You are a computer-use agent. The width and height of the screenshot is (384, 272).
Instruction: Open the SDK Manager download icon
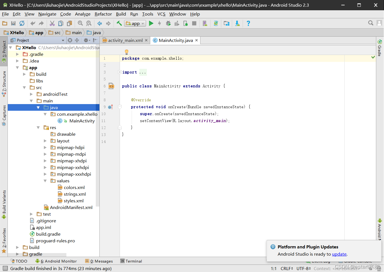[237, 24]
